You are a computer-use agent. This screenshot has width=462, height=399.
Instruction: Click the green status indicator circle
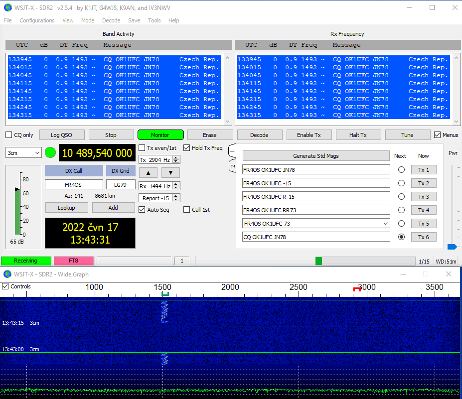(50, 152)
